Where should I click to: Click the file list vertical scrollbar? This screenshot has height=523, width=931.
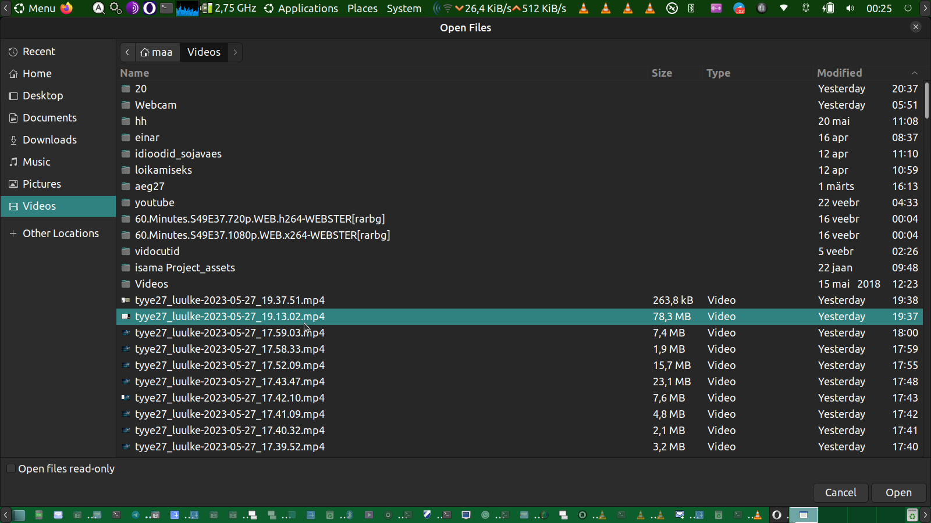[926, 102]
